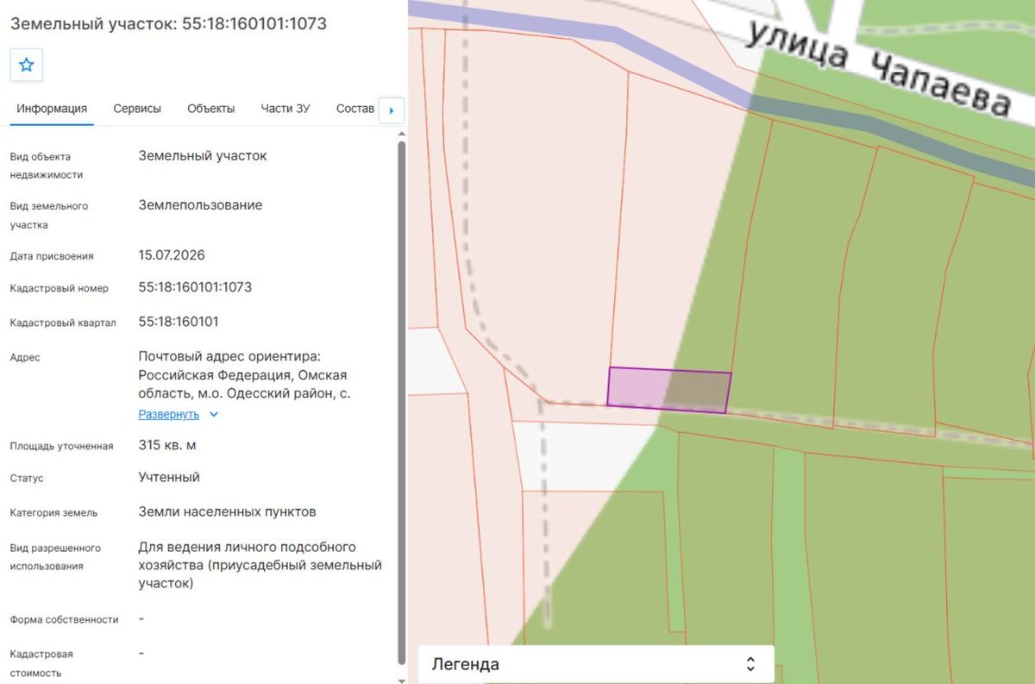The width and height of the screenshot is (1035, 684).
Task: Select the Части ЗУ tab
Action: click(285, 109)
